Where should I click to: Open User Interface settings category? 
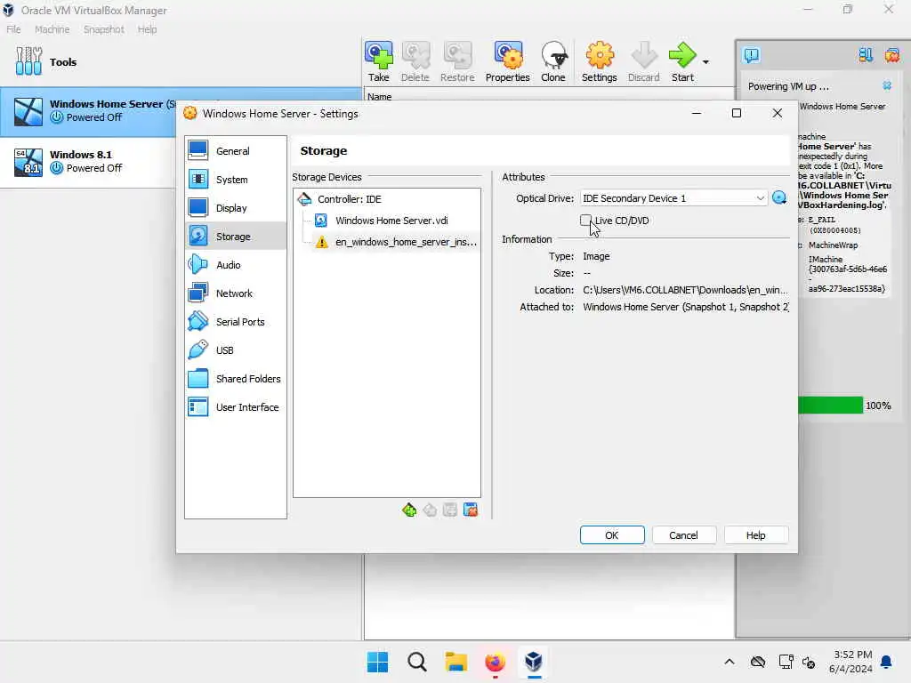click(x=235, y=407)
